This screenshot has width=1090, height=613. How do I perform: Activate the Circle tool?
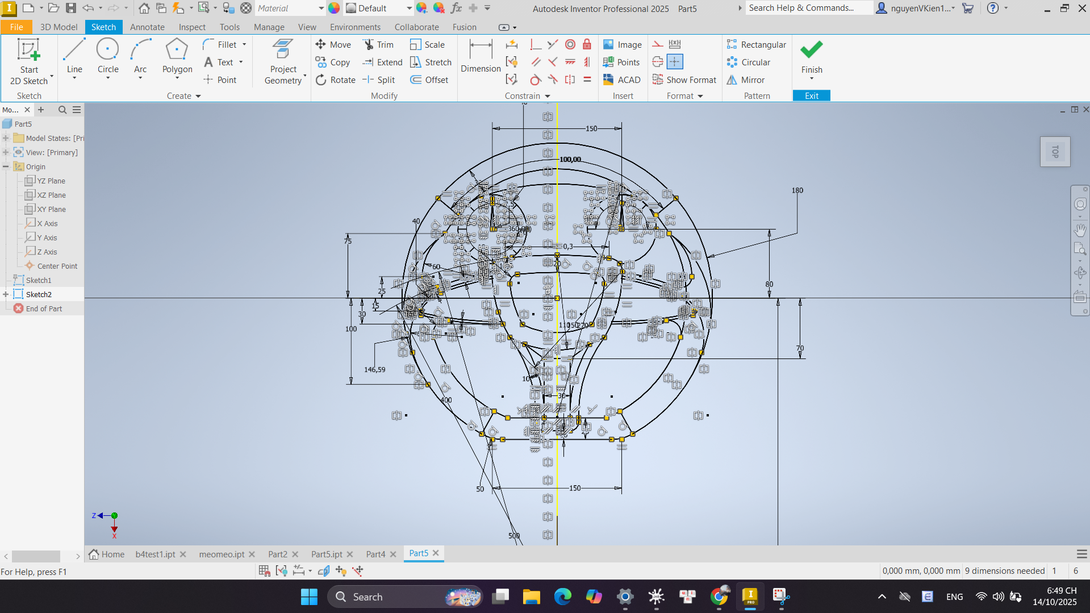[x=108, y=56]
